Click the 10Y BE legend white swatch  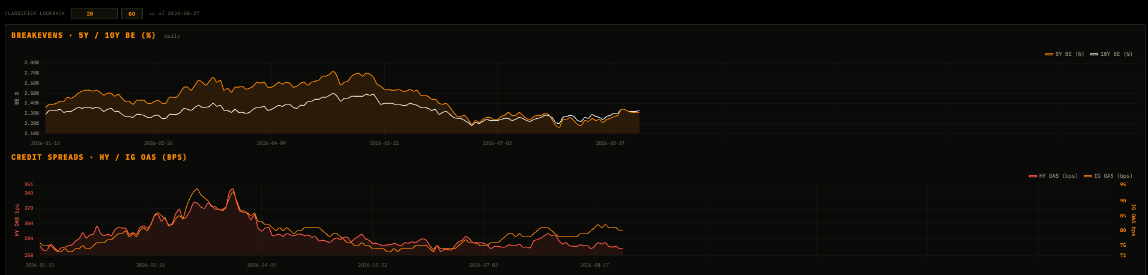[1094, 54]
